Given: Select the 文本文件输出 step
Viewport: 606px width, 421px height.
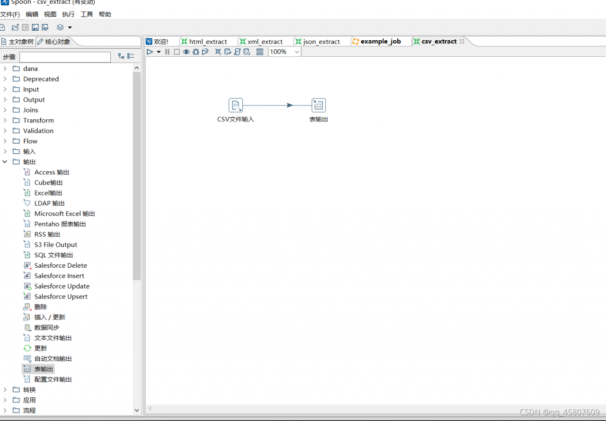Looking at the screenshot, I should [53, 338].
